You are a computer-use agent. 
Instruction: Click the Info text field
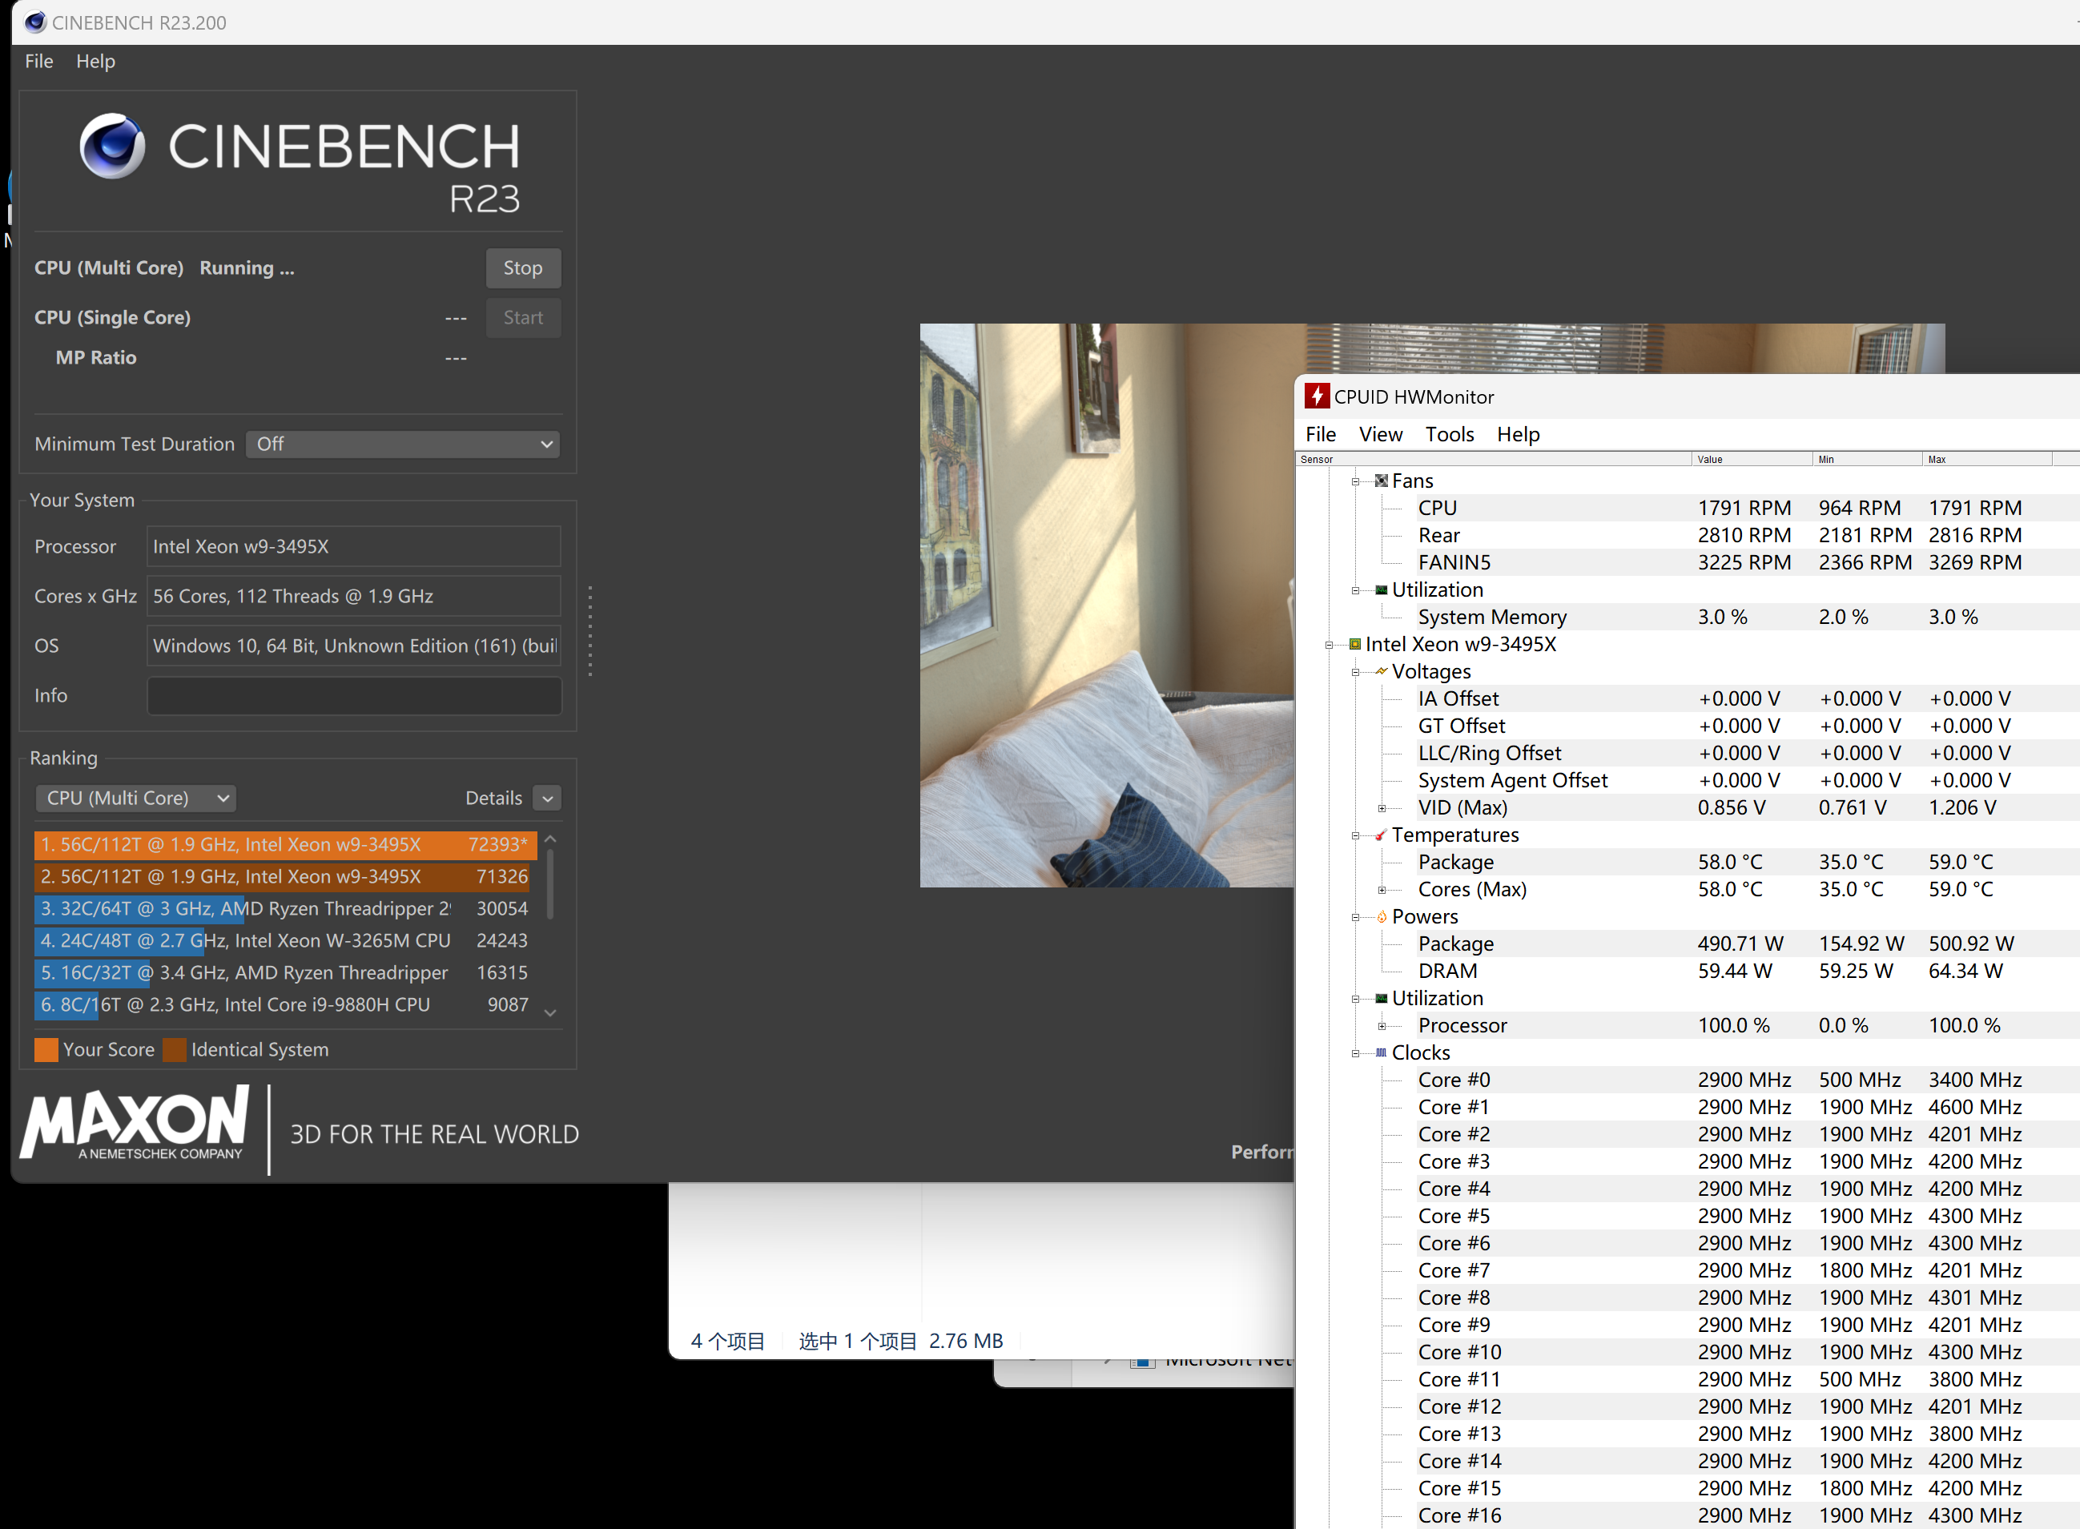pyautogui.click(x=353, y=695)
